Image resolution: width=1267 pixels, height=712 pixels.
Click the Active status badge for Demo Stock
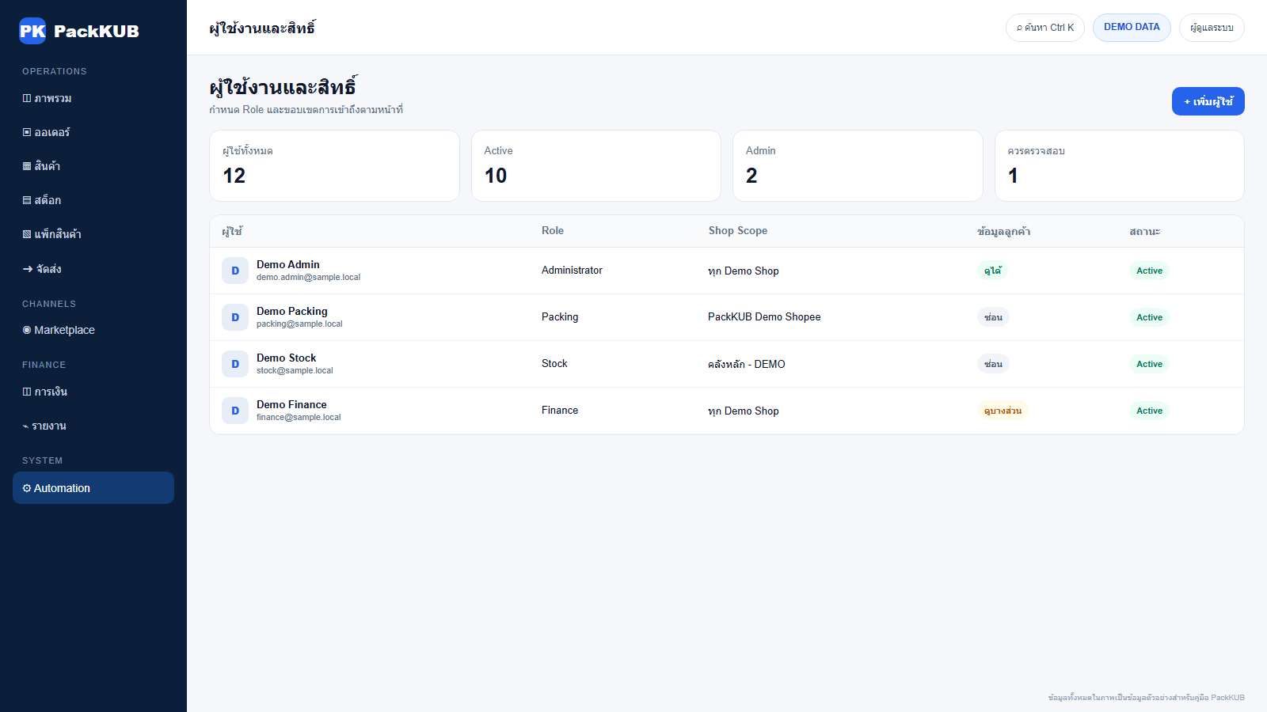click(x=1149, y=364)
